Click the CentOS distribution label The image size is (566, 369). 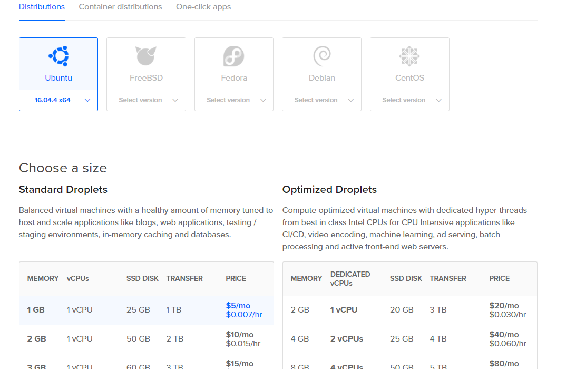tap(409, 78)
